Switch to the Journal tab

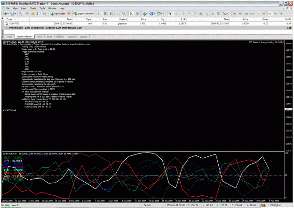83,37
